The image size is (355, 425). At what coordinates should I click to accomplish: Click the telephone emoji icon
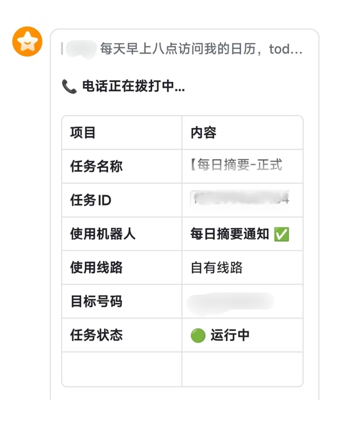[x=69, y=86]
